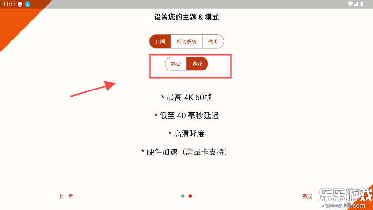Viewport: 373px width, 210px height.
Task: Tap the 最高 4K 60帧 feature line
Action: click(x=186, y=97)
